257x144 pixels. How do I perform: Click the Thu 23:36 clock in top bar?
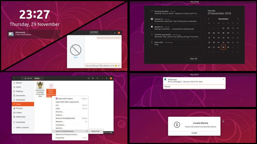click(194, 2)
